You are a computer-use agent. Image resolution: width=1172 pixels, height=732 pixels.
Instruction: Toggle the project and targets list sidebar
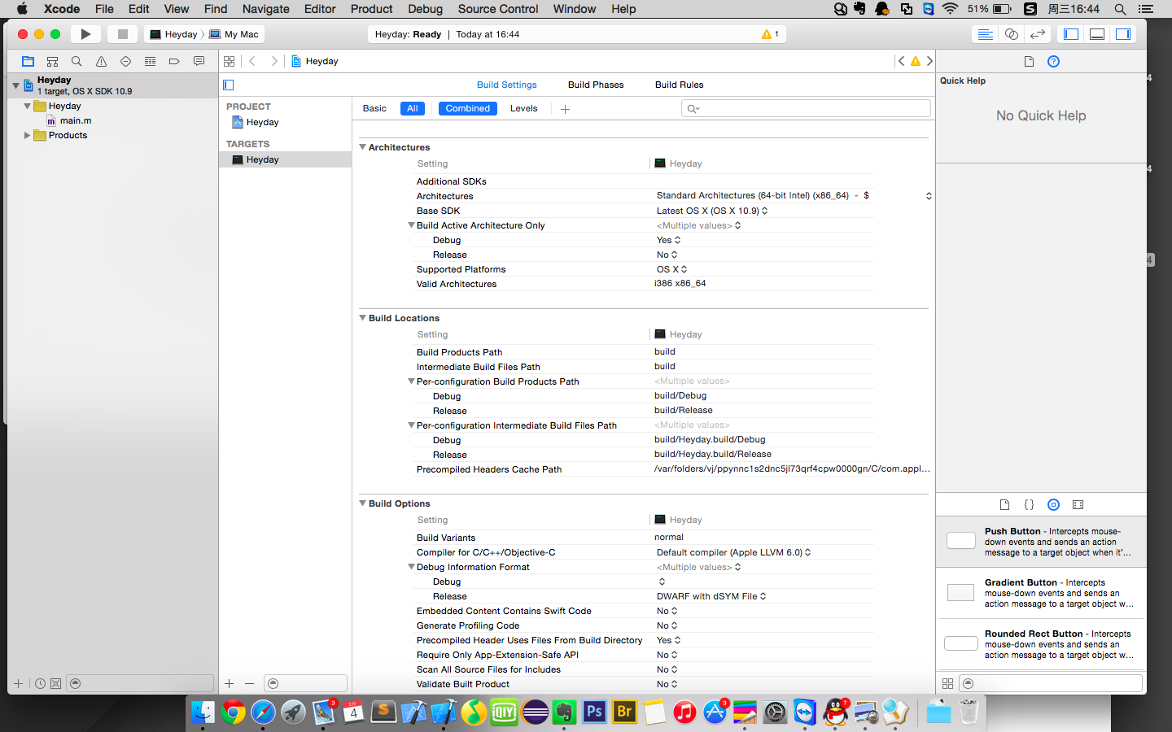(229, 85)
